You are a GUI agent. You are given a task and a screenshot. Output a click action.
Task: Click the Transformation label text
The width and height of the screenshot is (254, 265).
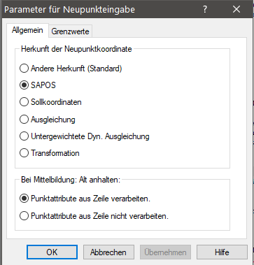[x=55, y=153]
